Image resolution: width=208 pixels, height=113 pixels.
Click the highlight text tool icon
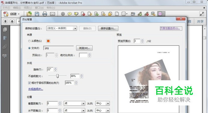tap(76, 14)
